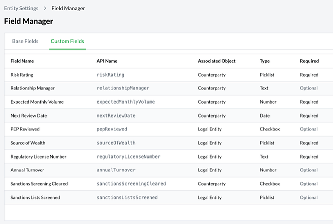The height and width of the screenshot is (224, 333).
Task: Select the Annual Turnover field
Action: click(27, 170)
